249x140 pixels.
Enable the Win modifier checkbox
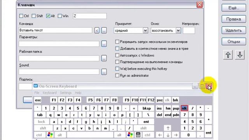click(x=60, y=16)
